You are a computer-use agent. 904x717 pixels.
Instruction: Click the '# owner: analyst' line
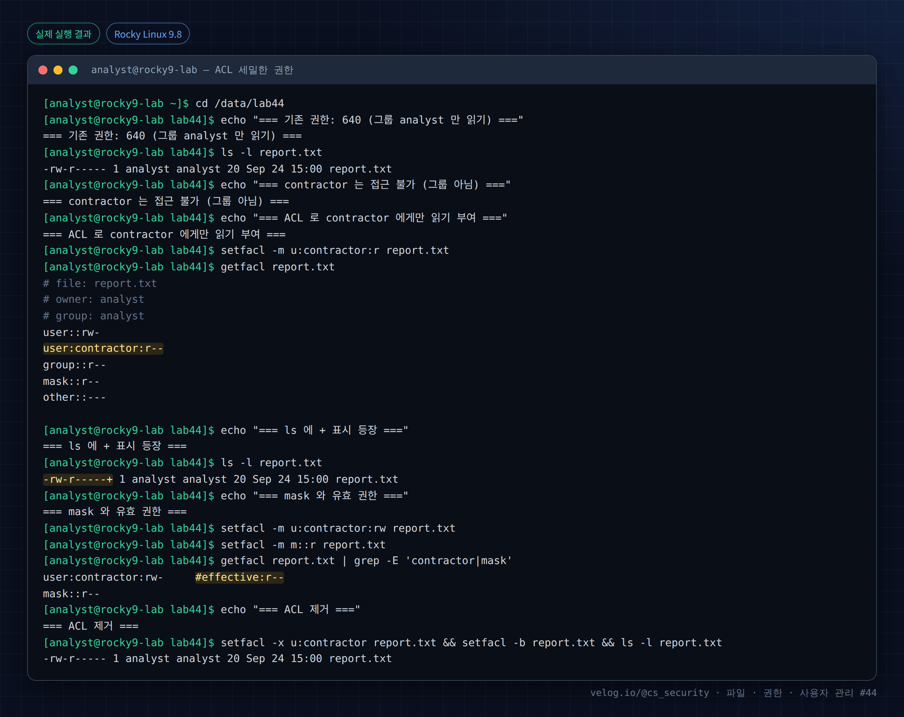coord(93,299)
